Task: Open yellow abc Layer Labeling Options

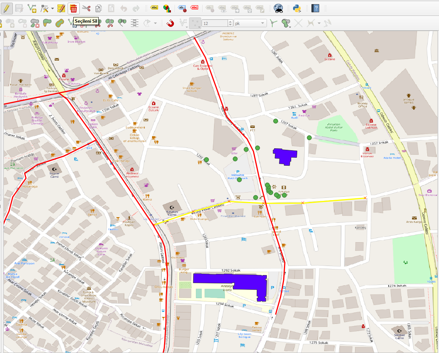Action: 154,8
